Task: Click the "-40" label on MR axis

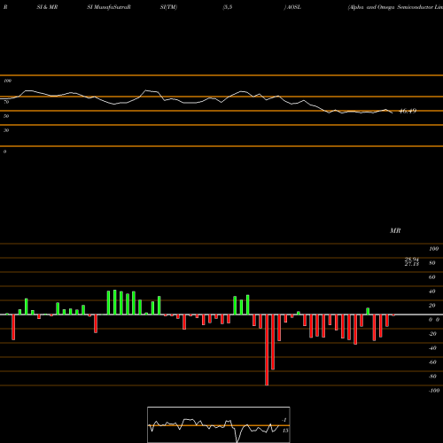Action: (x=432, y=348)
